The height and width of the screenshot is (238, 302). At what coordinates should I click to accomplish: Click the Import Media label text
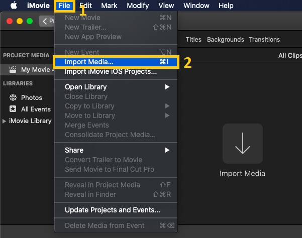[x=242, y=174]
